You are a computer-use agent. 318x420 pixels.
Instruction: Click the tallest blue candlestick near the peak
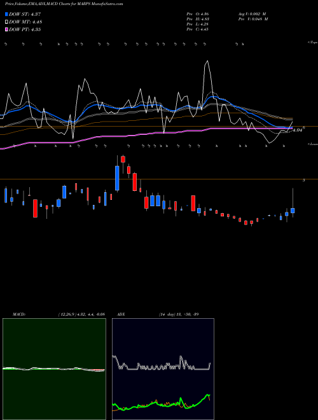[x=117, y=178]
